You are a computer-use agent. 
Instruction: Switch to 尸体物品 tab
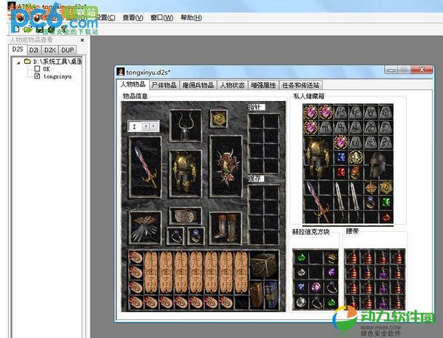click(x=164, y=85)
